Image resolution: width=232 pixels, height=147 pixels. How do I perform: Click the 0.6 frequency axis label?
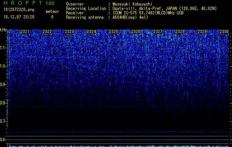tap(3, 140)
